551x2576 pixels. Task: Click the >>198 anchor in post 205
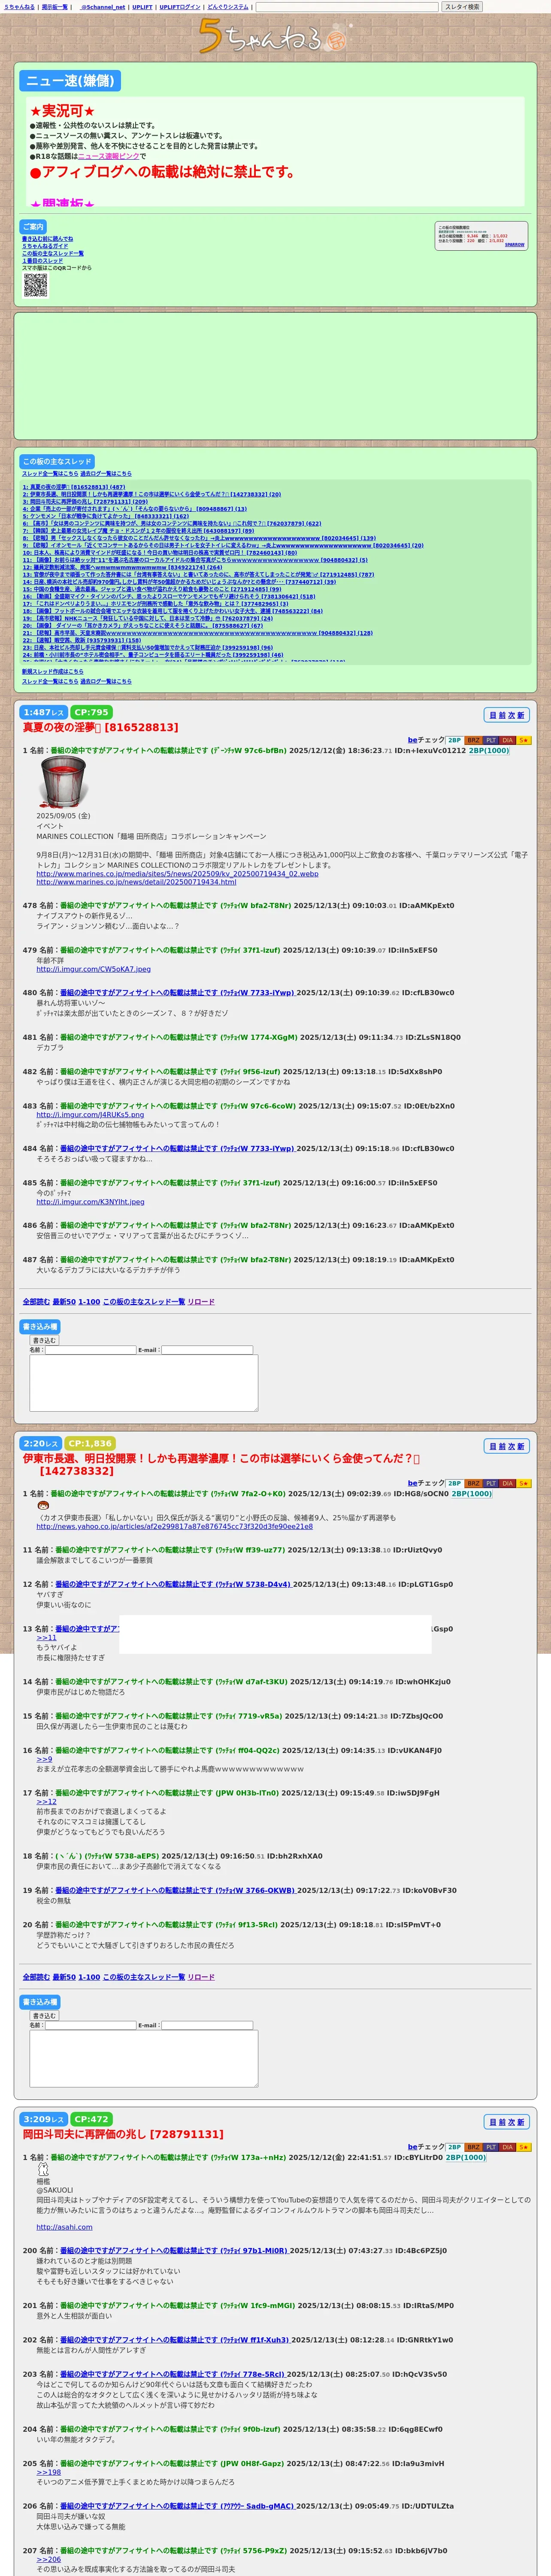49,2472
